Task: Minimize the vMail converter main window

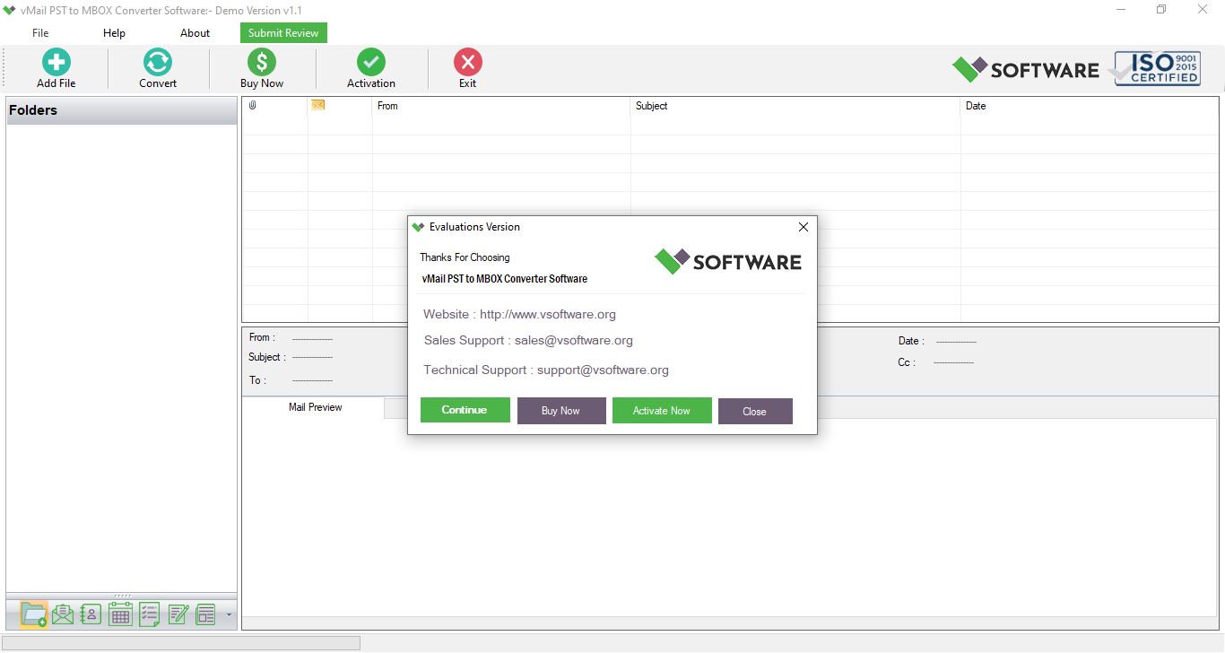Action: point(1121,10)
